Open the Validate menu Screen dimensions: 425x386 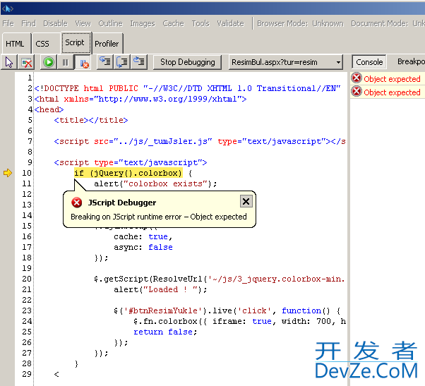point(230,23)
